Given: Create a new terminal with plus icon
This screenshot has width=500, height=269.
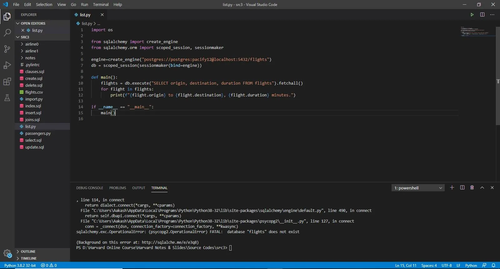Looking at the screenshot, I should [452, 188].
